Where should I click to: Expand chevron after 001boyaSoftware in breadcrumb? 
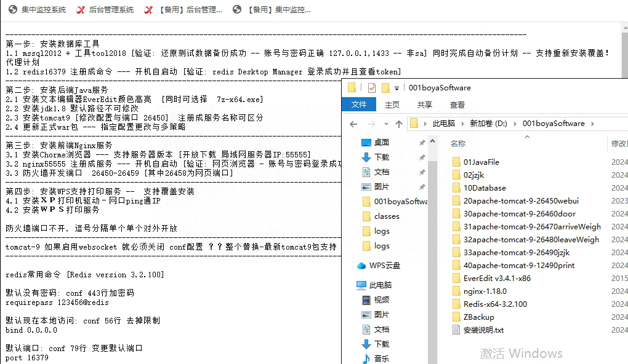[592, 124]
